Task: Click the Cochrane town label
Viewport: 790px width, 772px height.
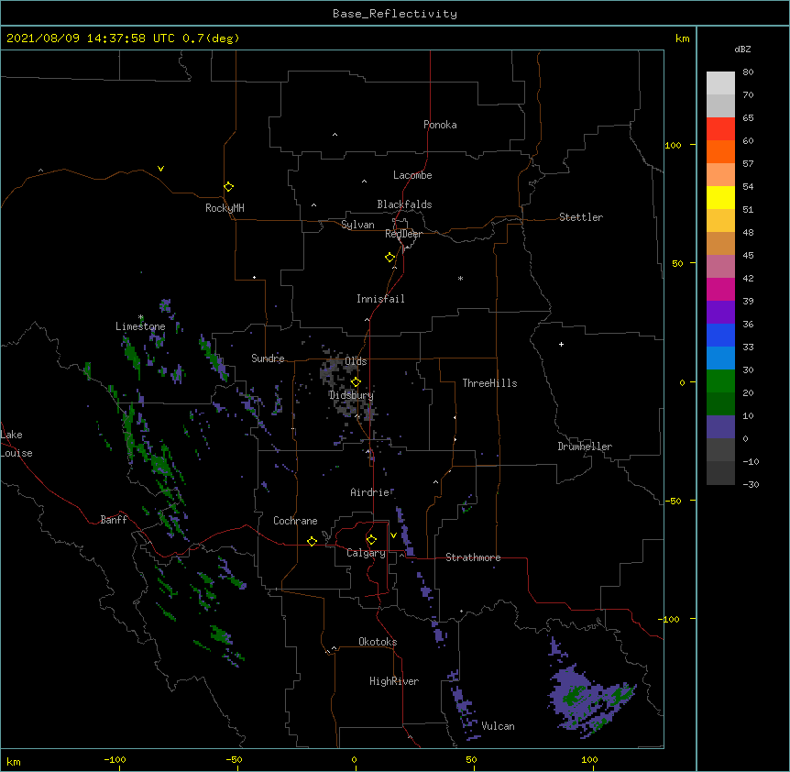Action: (295, 521)
